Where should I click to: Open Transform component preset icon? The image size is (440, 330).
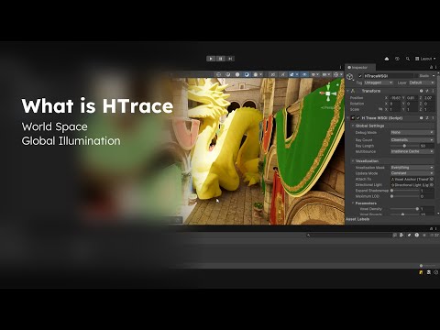427,91
